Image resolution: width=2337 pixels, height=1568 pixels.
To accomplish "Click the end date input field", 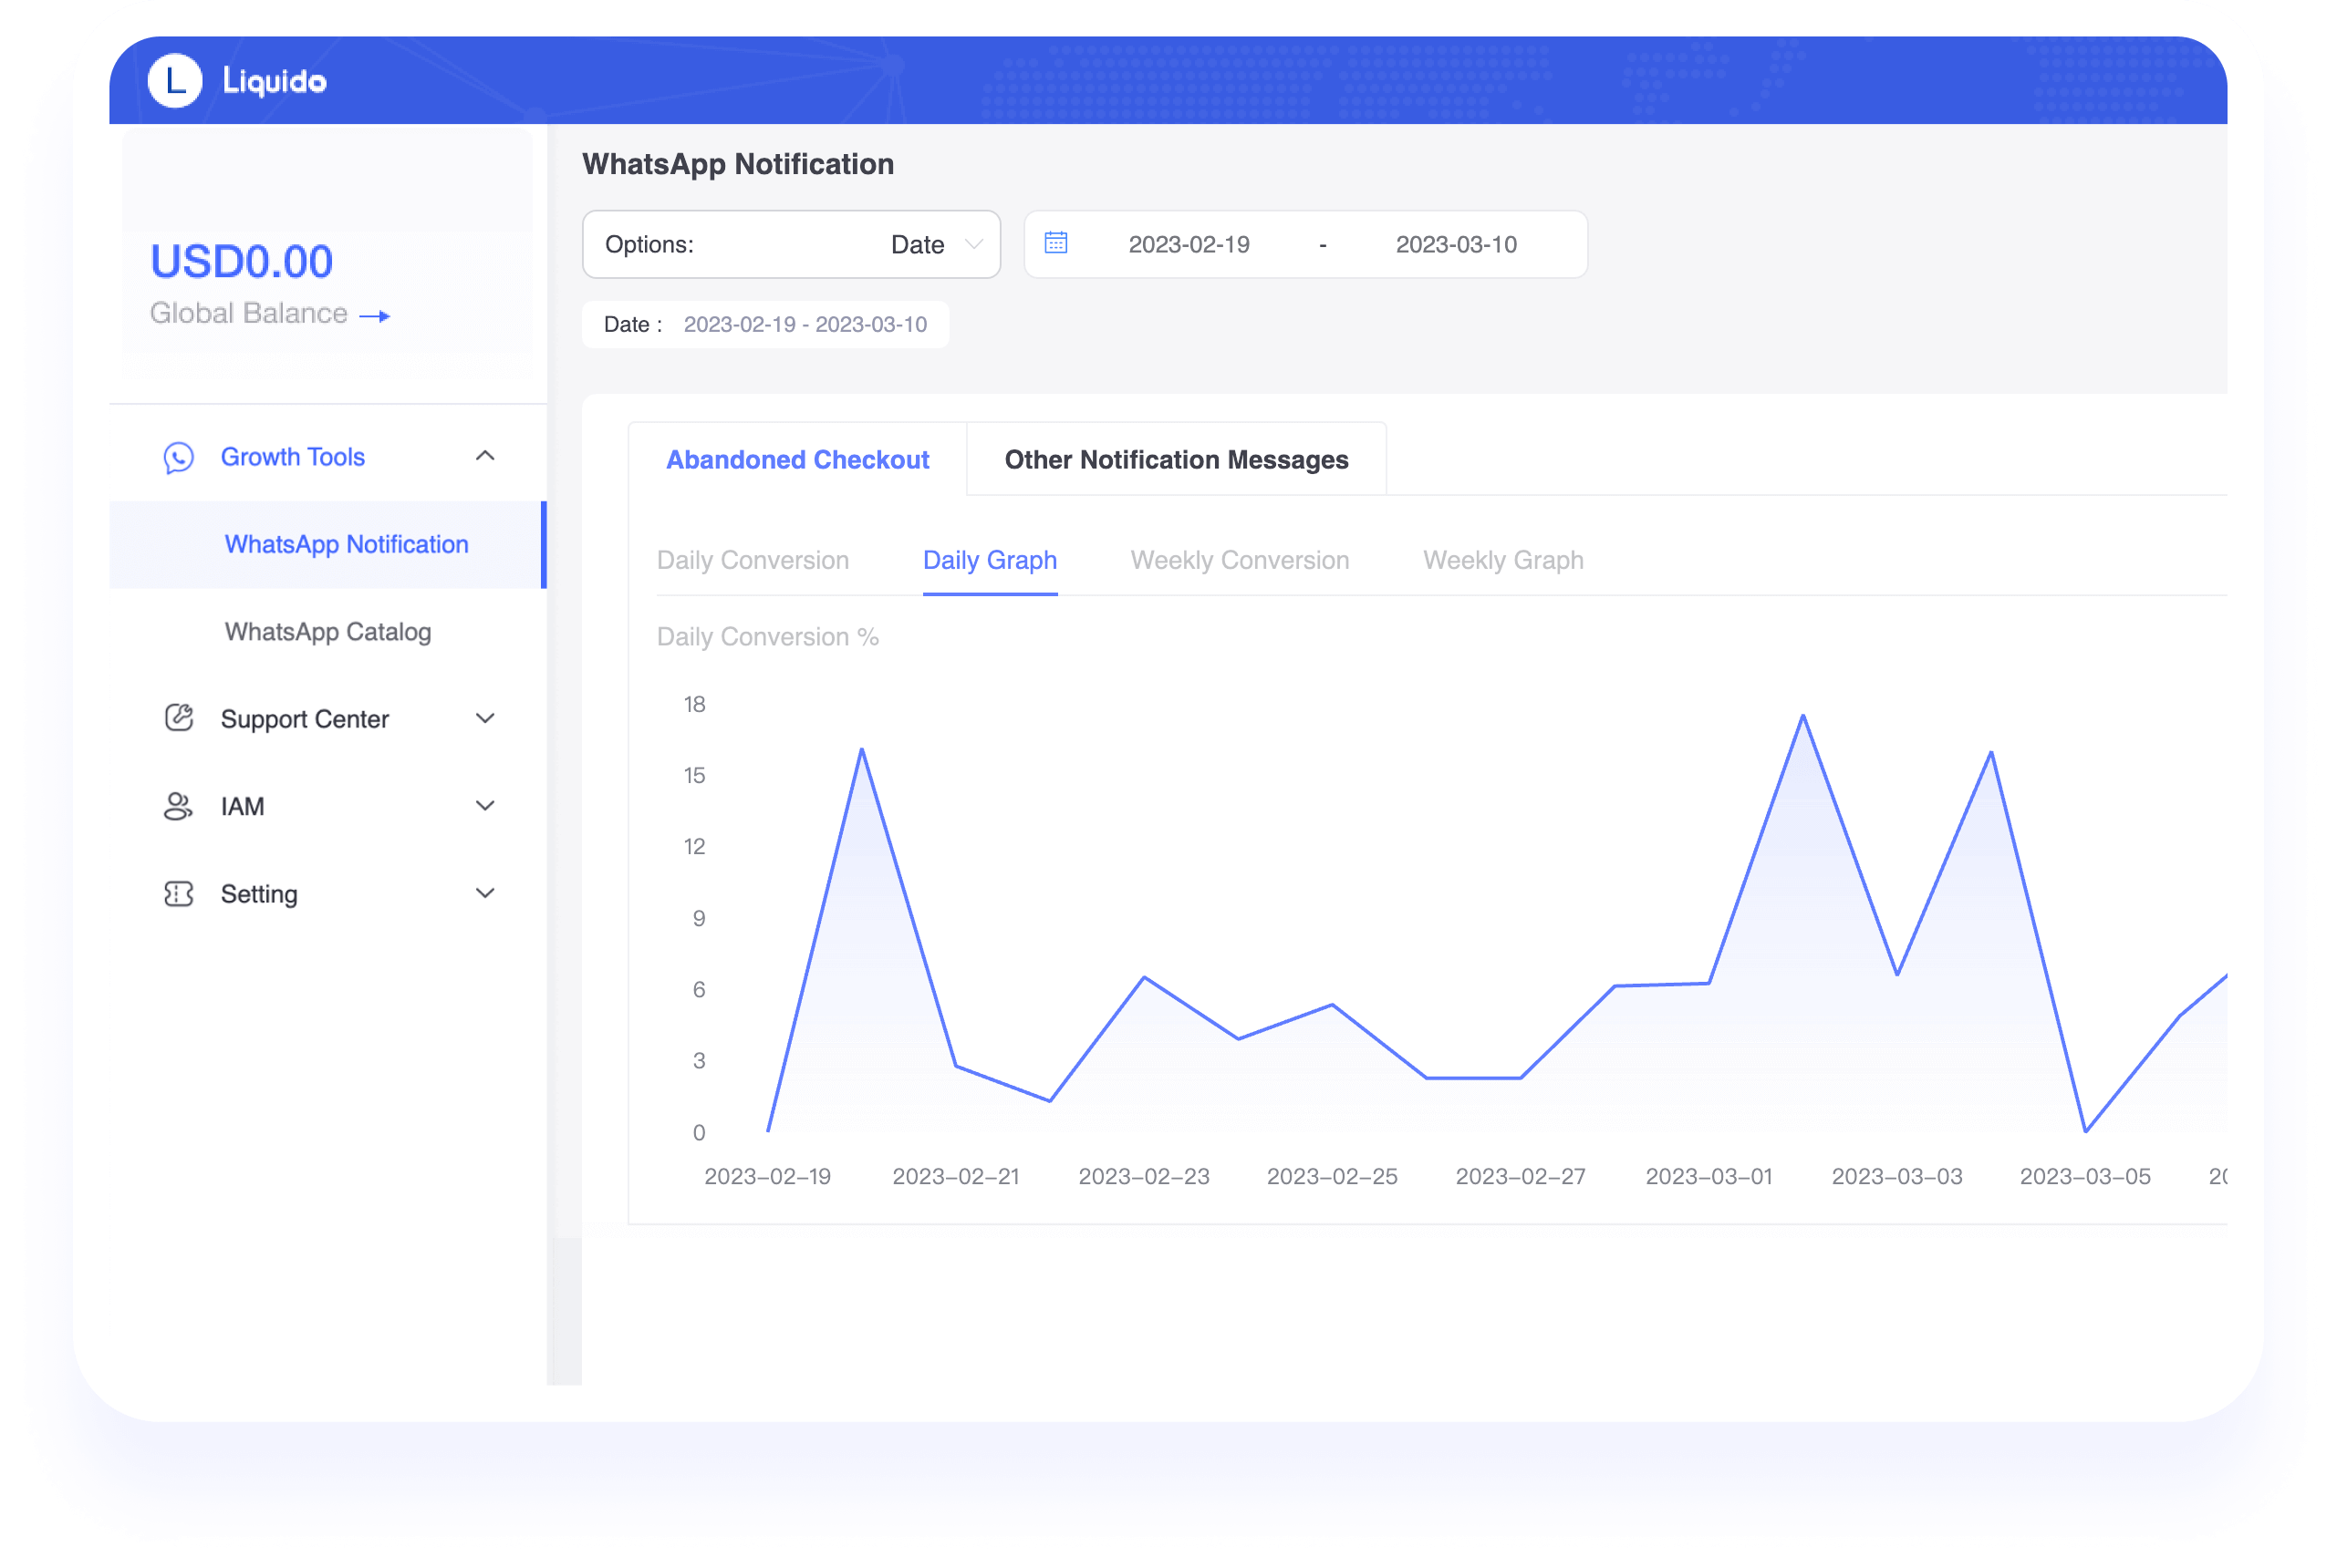I will pyautogui.click(x=1457, y=245).
